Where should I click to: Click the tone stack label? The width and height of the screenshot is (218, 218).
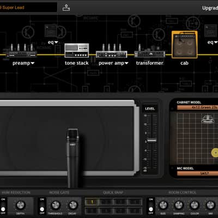coord(77,63)
